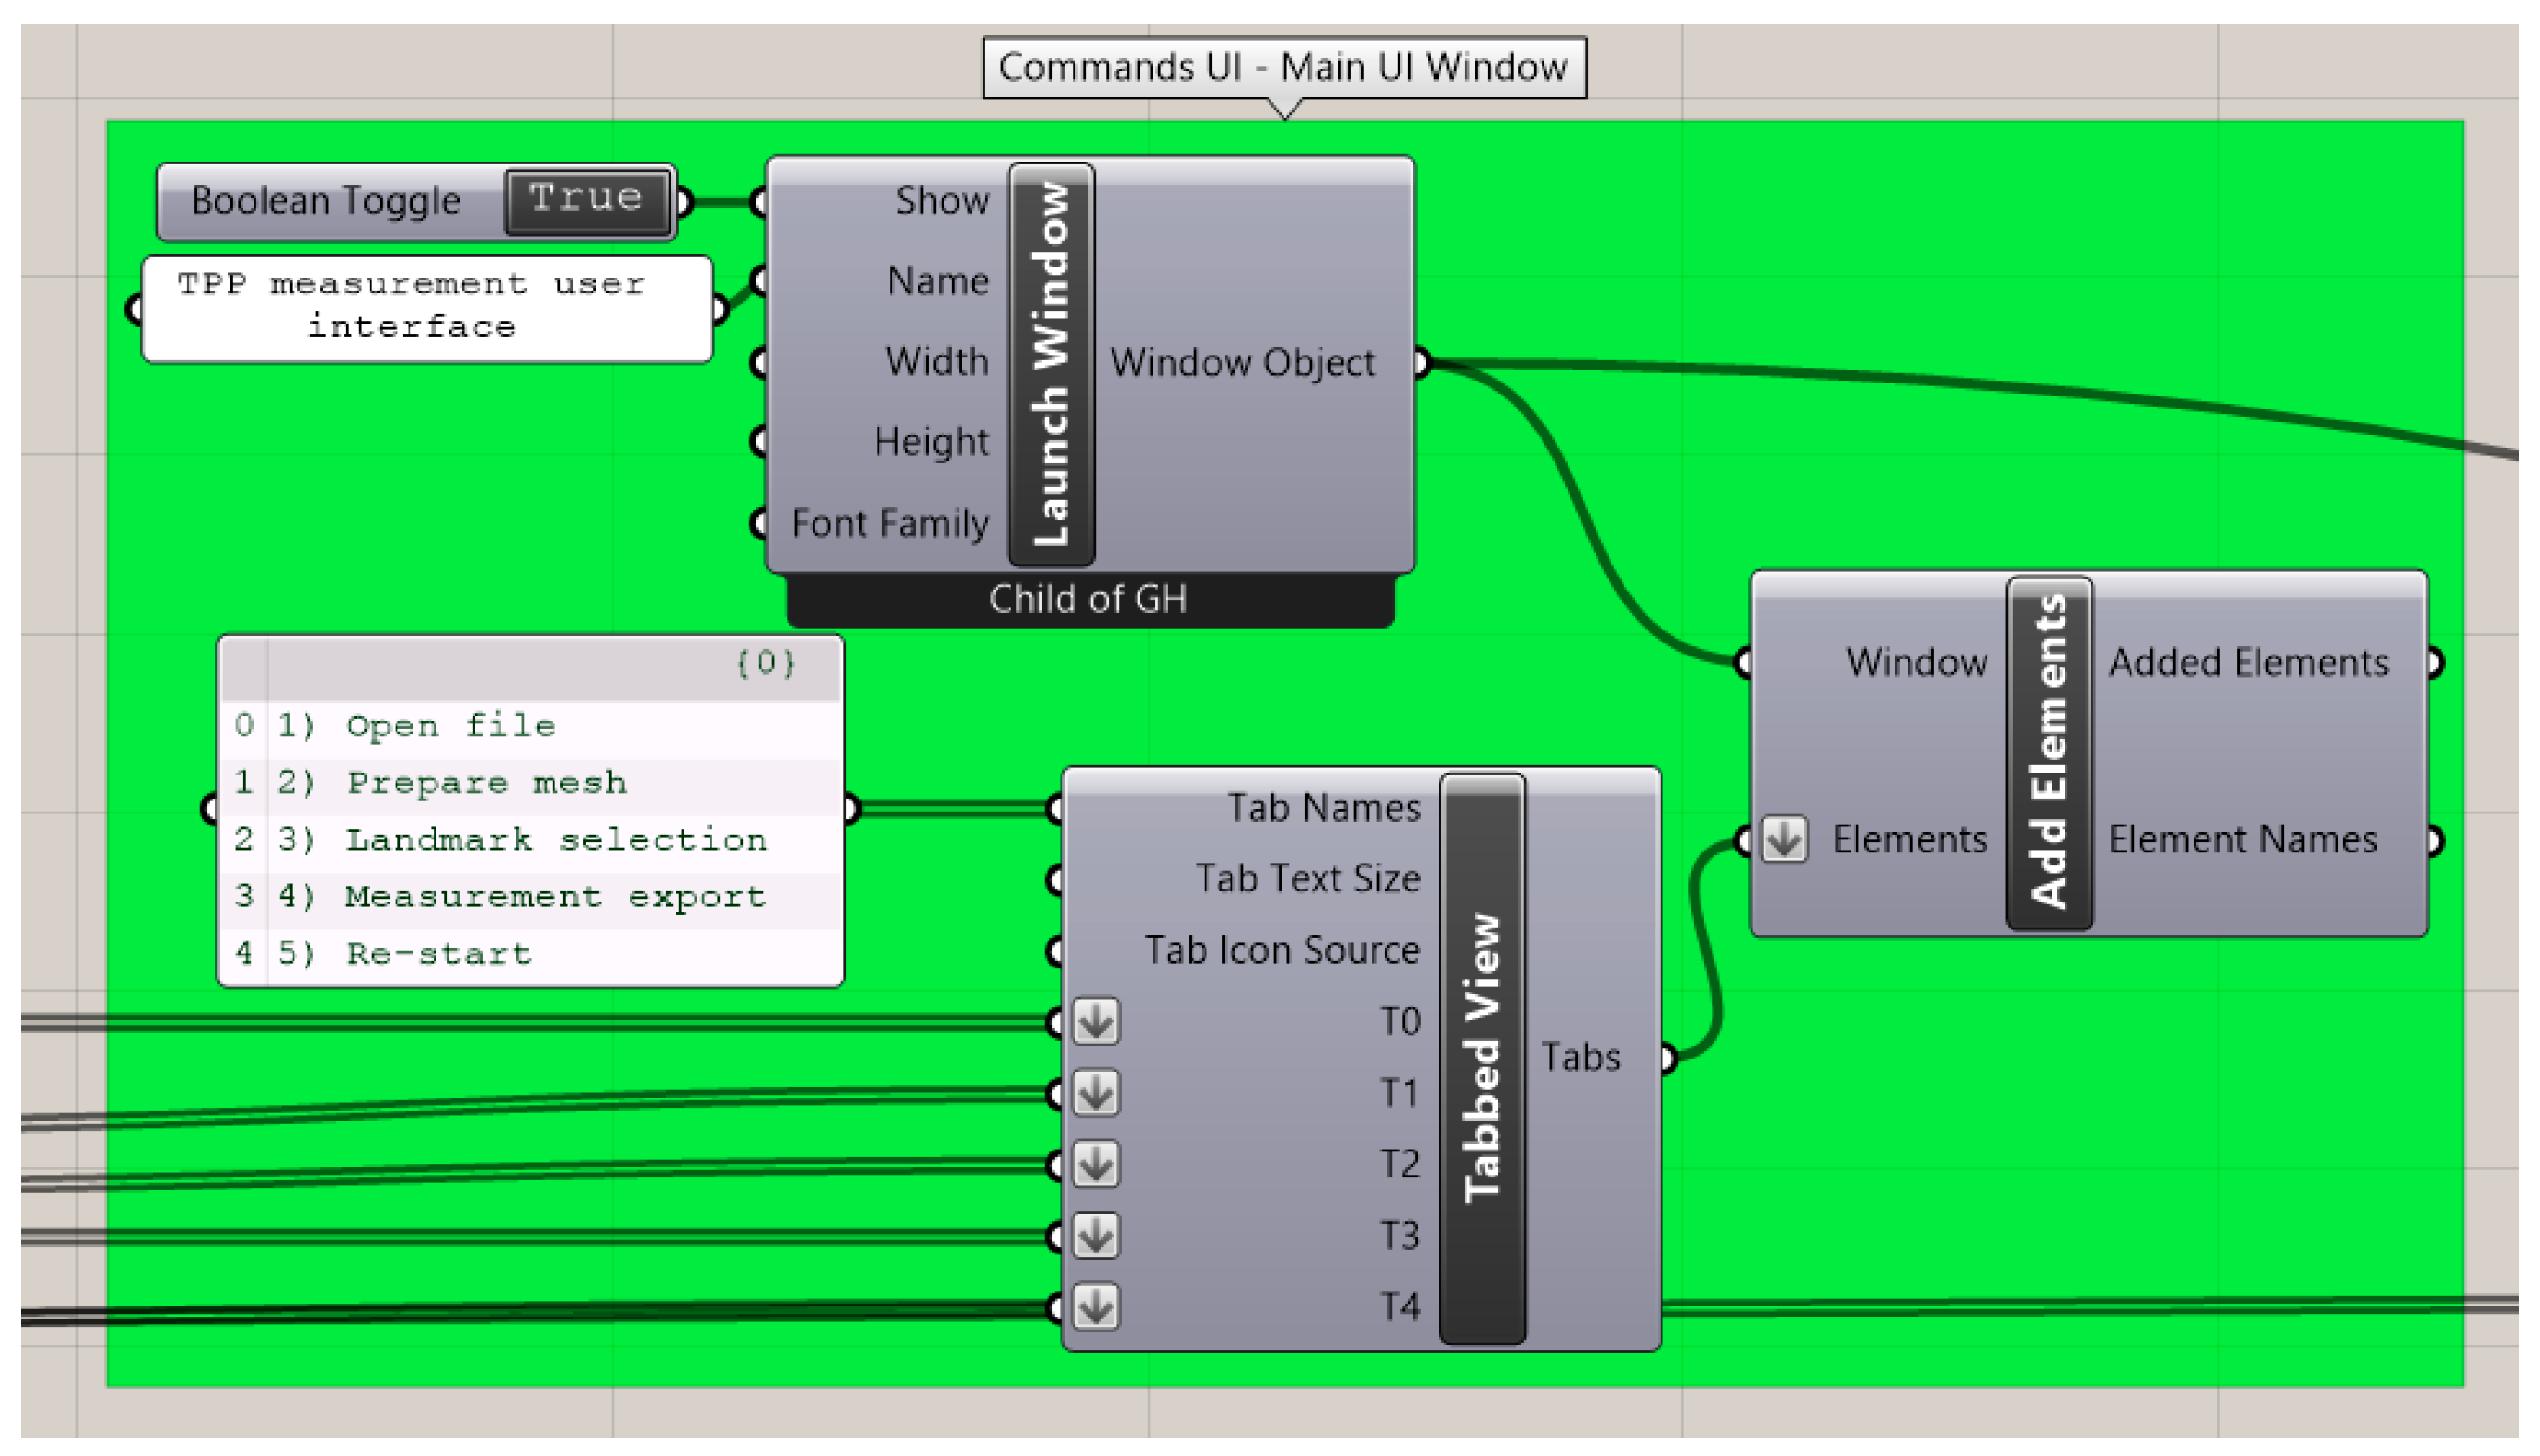Click the arrow icon beside Elements input
This screenshot has height=1456, width=2540.
click(x=1784, y=839)
